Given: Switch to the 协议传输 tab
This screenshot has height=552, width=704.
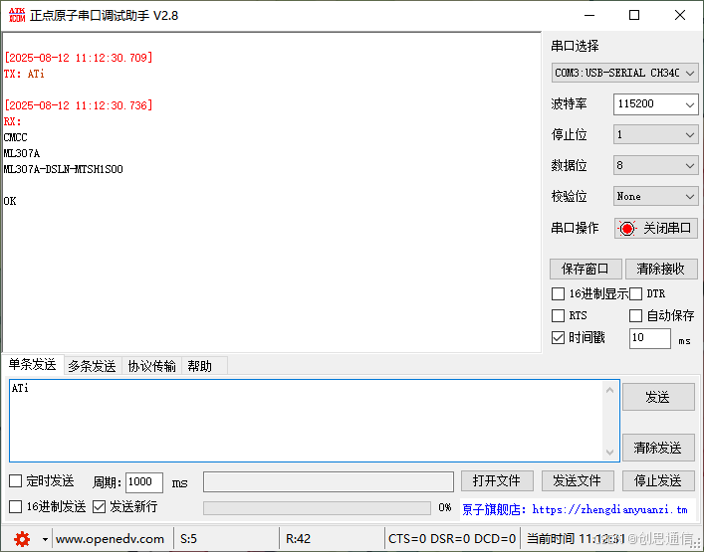Looking at the screenshot, I should pyautogui.click(x=151, y=366).
